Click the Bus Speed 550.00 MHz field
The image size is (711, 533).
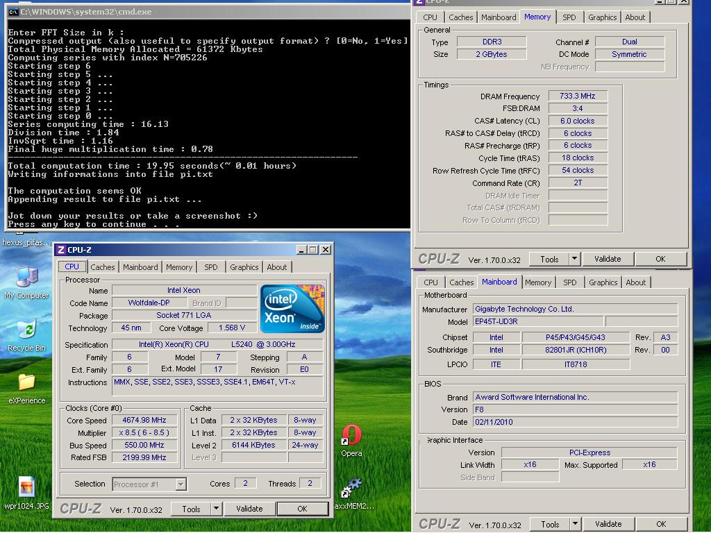point(144,445)
